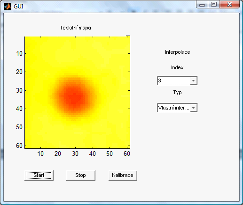Screen dimensions: 243x205
Task: Click the Typ dropdown arrow
Action: 194,108
